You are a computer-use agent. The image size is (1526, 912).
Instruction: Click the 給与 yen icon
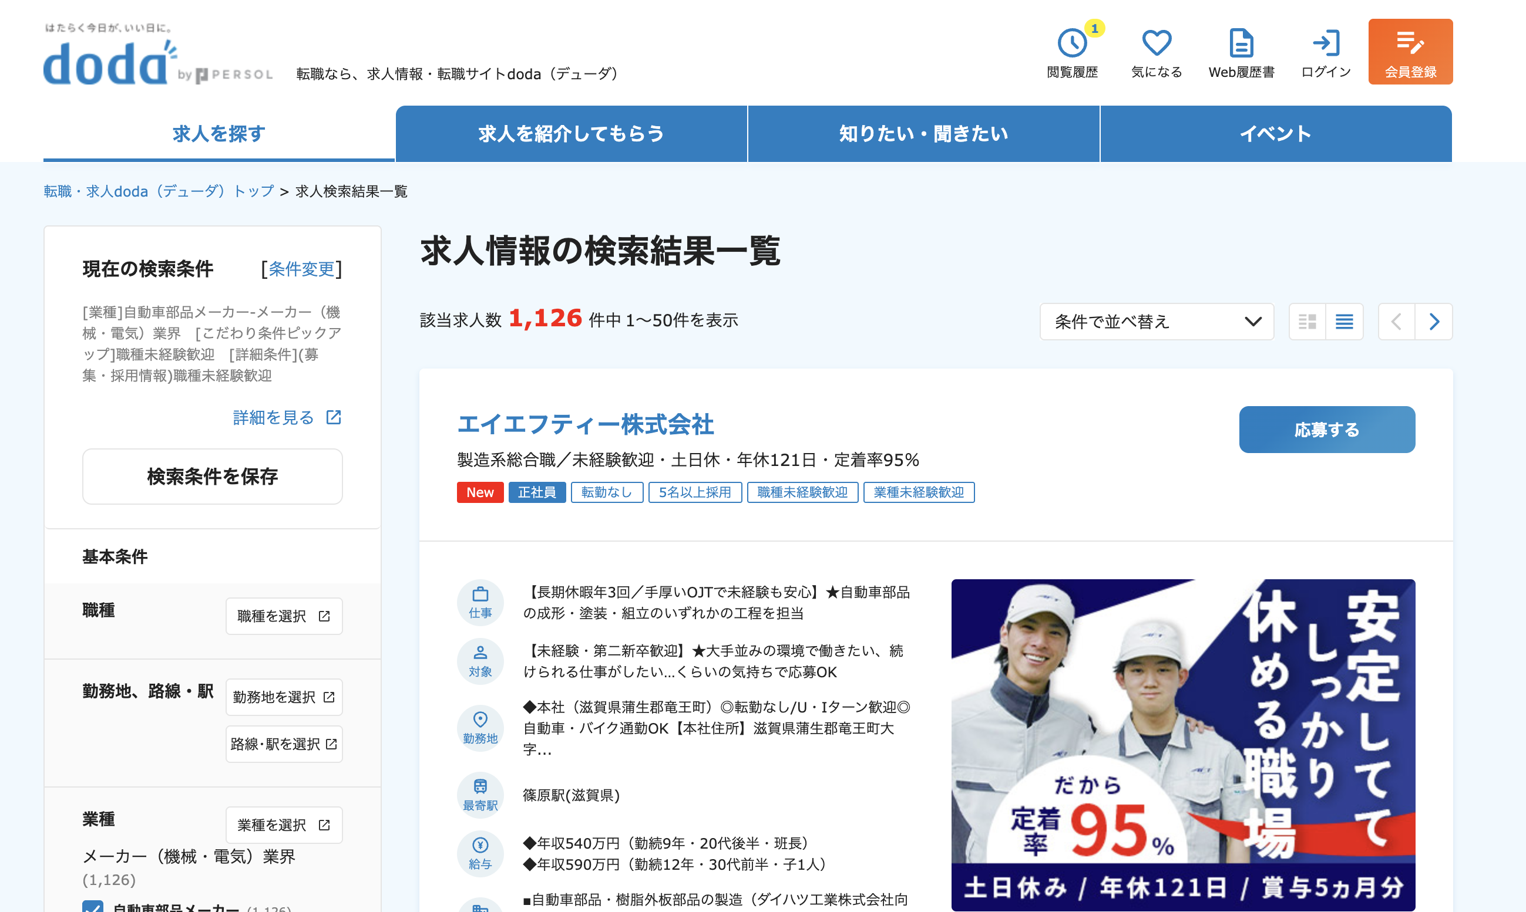click(480, 854)
